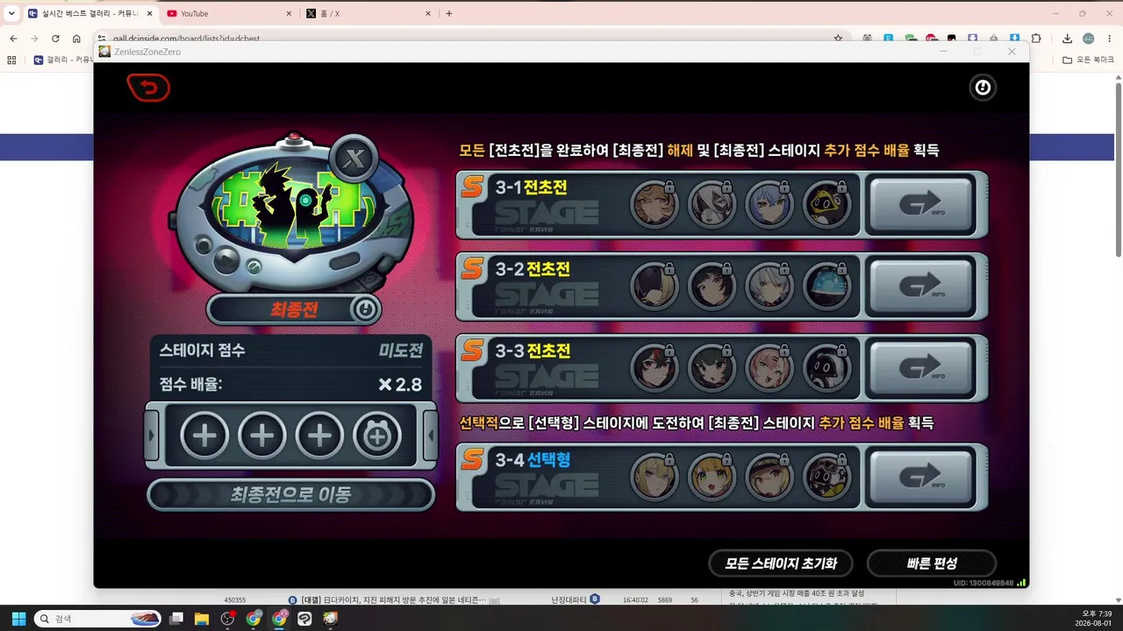Open Chrome downloads panel
The height and width of the screenshot is (631, 1123).
pyautogui.click(x=1067, y=39)
